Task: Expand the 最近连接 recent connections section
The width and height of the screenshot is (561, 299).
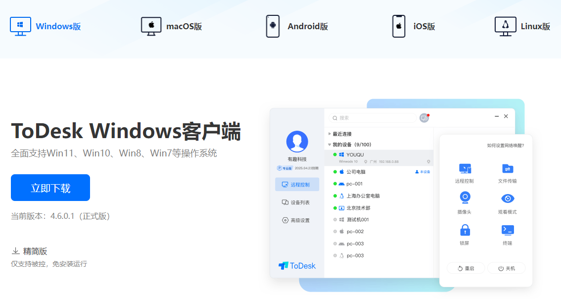Action: pos(330,134)
